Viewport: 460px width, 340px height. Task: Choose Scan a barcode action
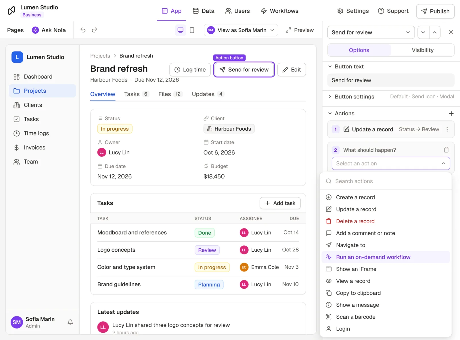pos(386,317)
